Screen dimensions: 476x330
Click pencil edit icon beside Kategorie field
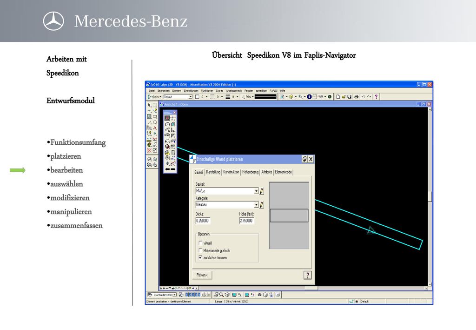[262, 204]
